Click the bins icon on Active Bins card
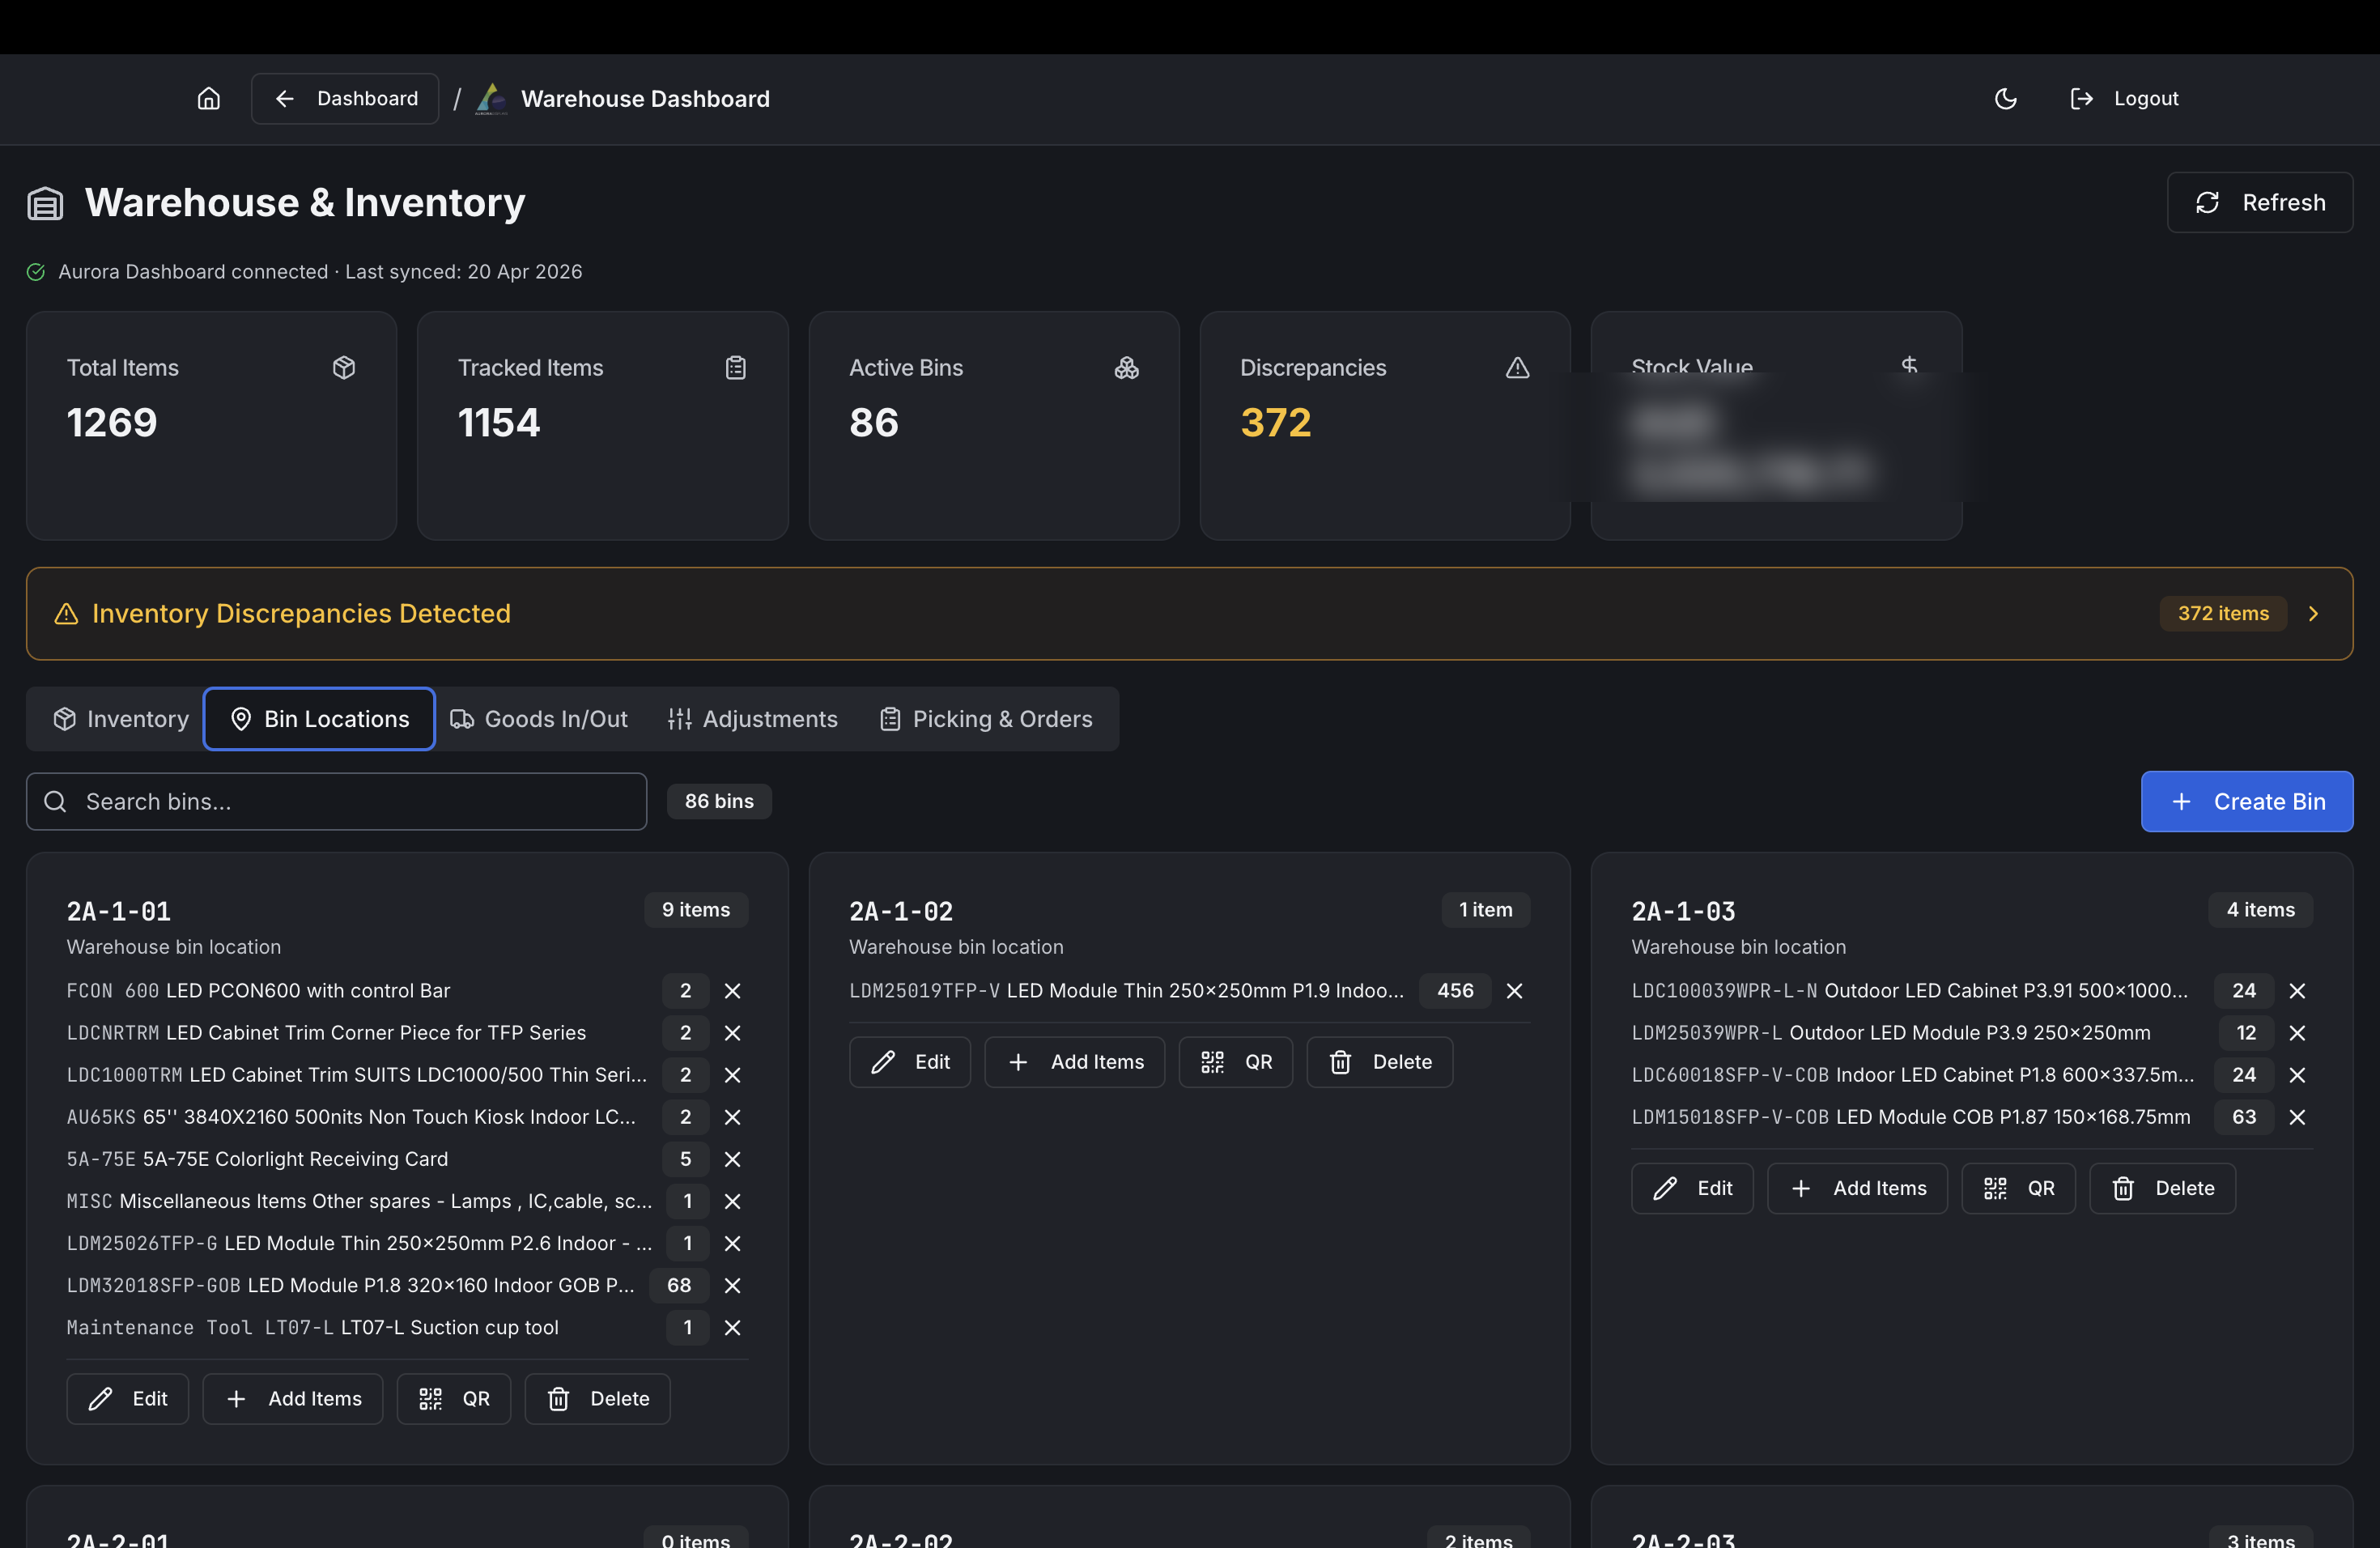 [x=1126, y=368]
